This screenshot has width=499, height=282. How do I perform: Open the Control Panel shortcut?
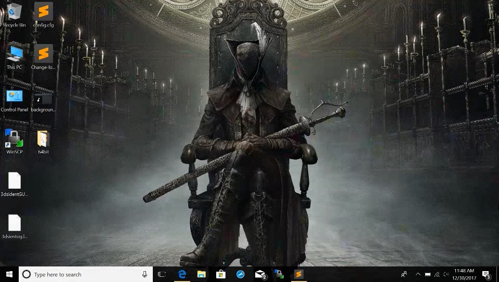point(14,97)
